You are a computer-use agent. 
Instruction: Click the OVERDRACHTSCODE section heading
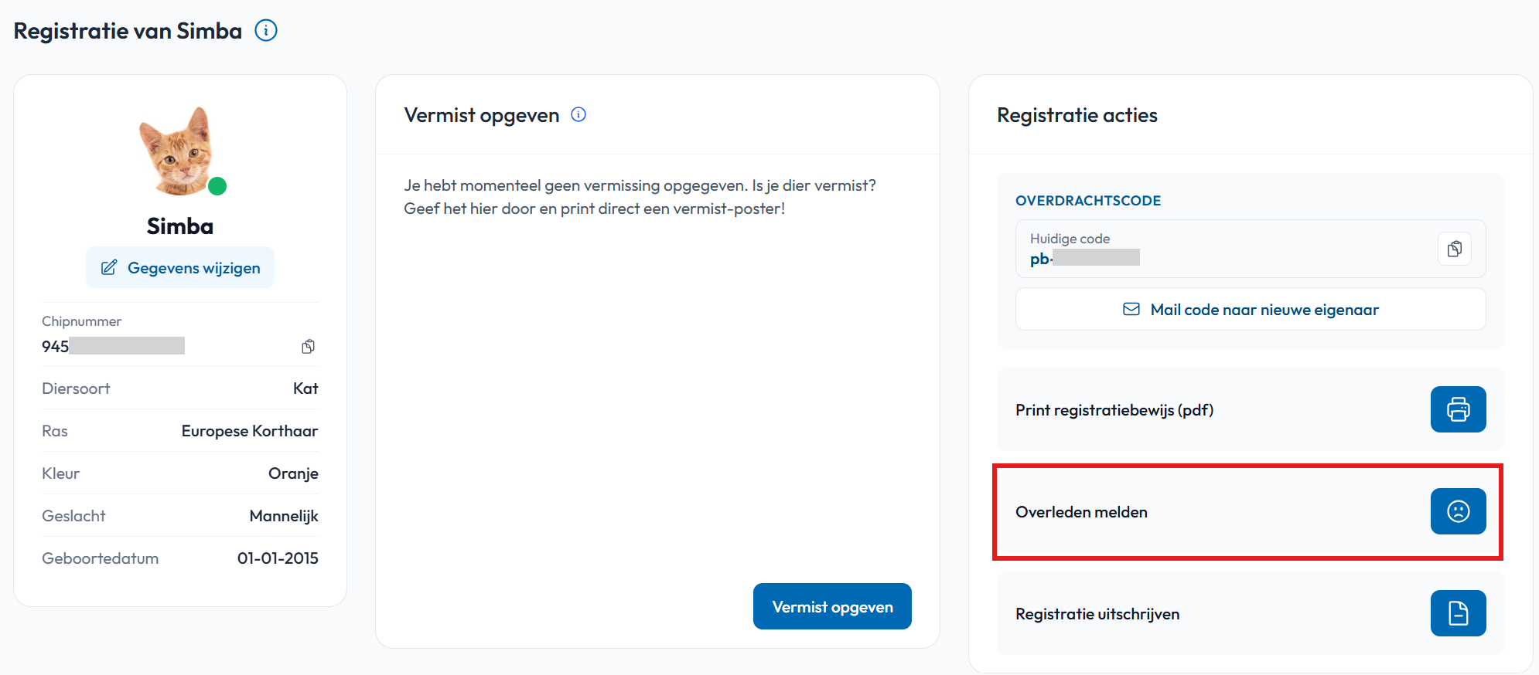[x=1088, y=201]
